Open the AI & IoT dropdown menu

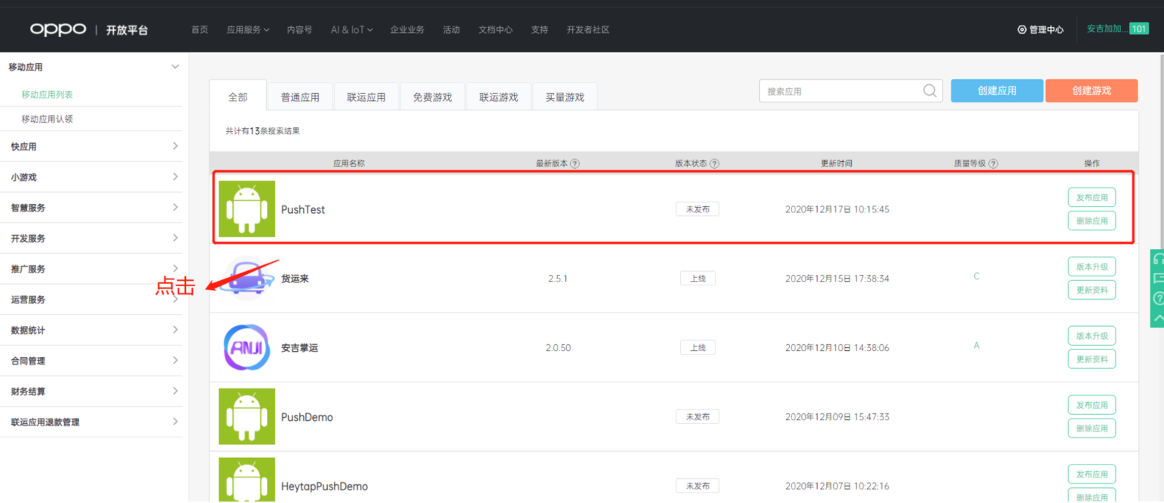351,29
